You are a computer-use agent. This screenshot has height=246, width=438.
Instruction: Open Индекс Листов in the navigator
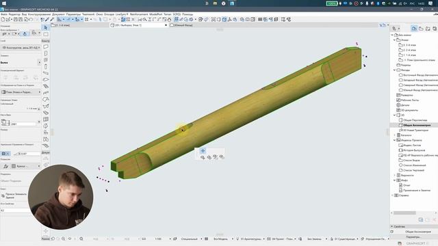click(412, 146)
